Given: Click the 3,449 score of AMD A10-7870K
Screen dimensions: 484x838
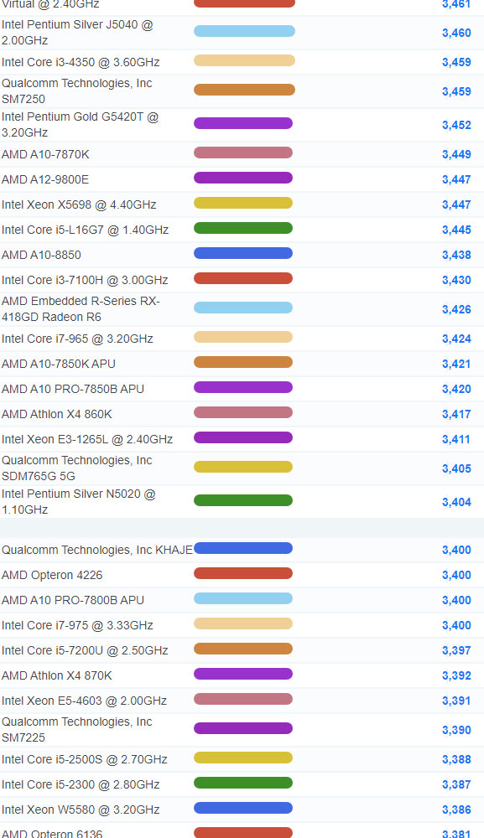Looking at the screenshot, I should pos(456,154).
